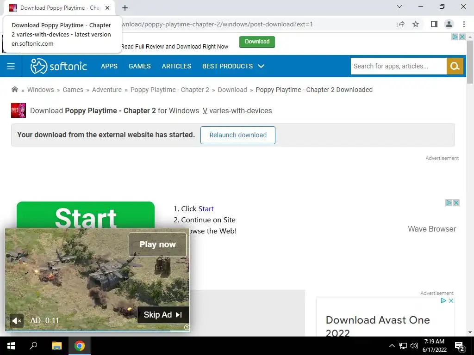Click the share page icon in address bar
The width and height of the screenshot is (474, 355).
[x=401, y=24]
